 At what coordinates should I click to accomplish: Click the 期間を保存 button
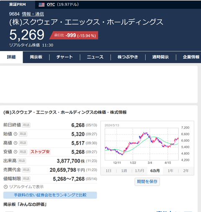147,182
